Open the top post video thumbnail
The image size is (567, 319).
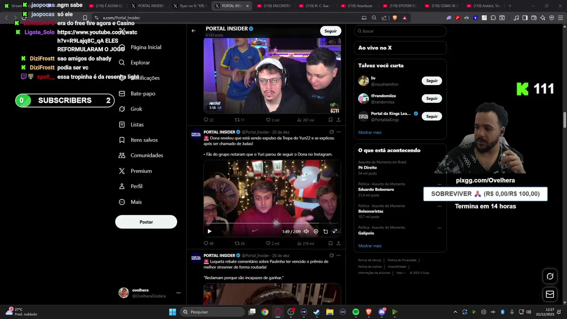click(272, 76)
